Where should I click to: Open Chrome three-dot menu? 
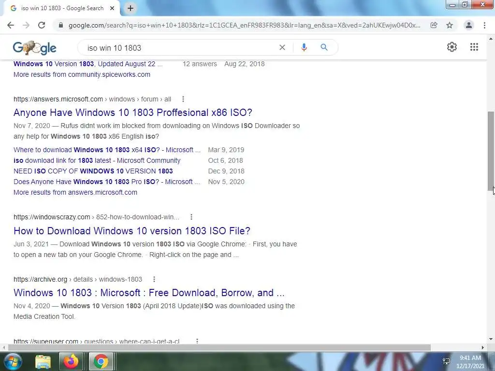(x=484, y=25)
